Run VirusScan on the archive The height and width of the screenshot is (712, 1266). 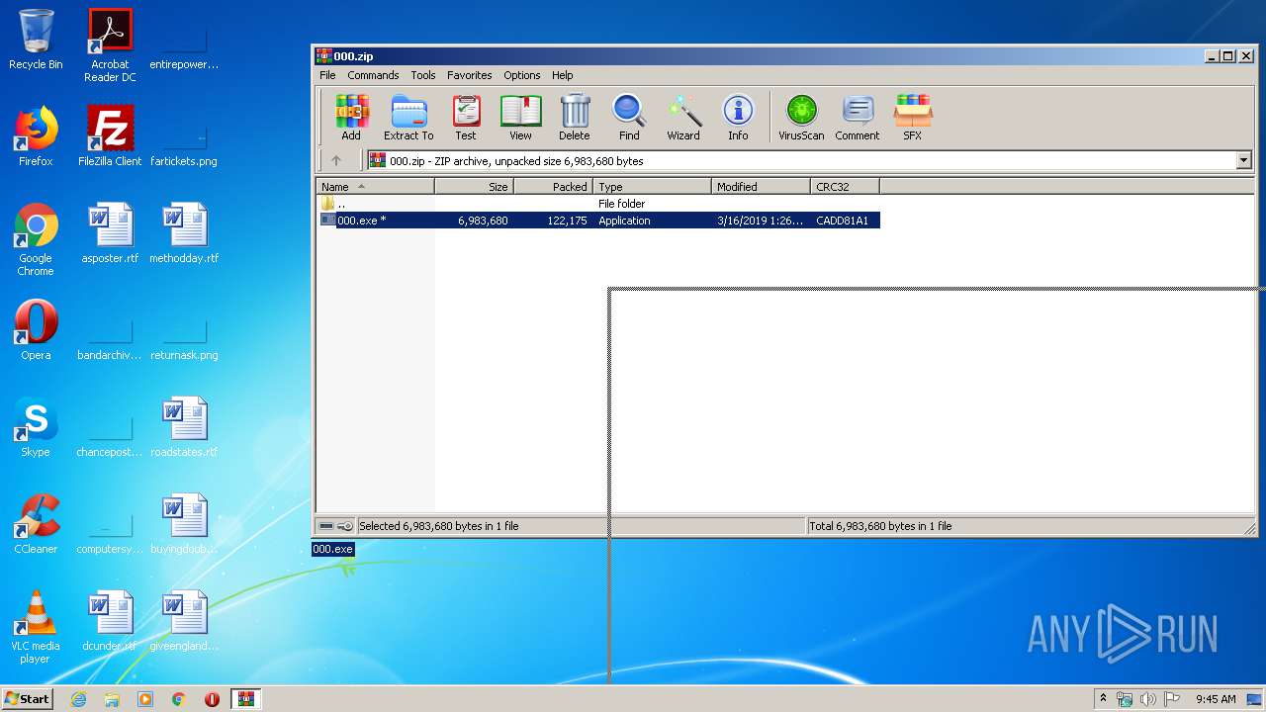(801, 118)
